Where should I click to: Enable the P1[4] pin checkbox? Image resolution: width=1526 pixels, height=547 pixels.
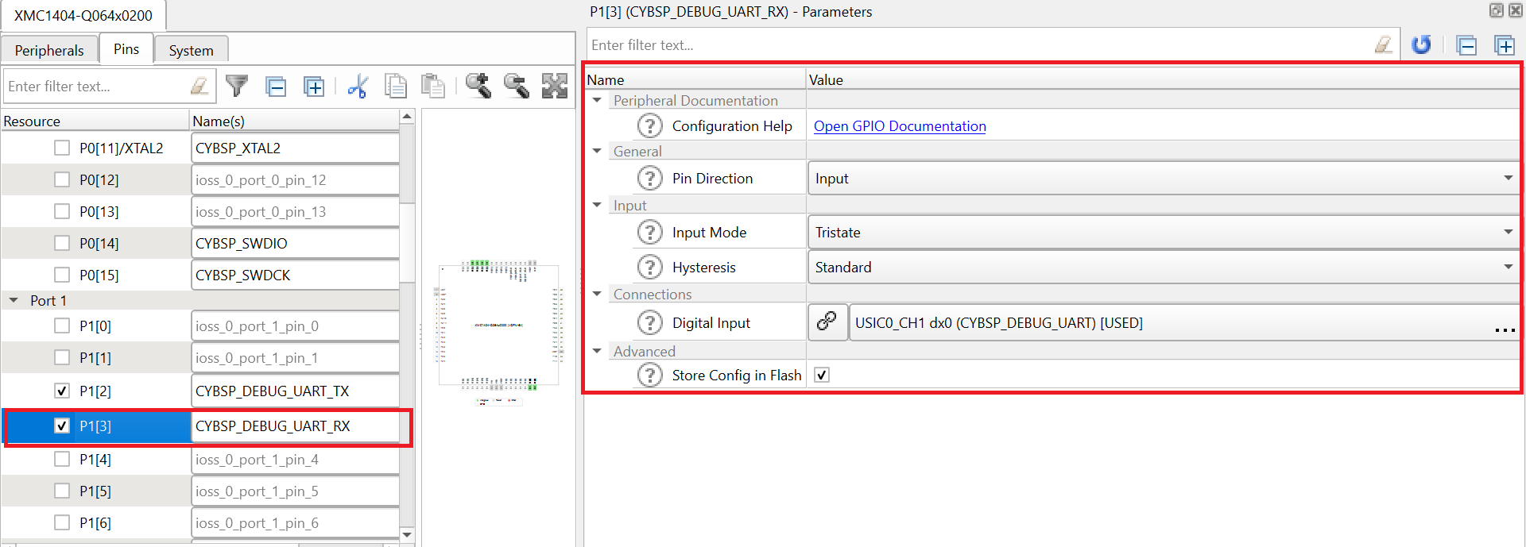62,459
